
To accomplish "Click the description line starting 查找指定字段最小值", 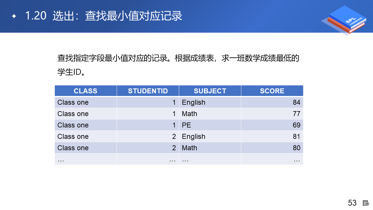I will tap(178, 58).
